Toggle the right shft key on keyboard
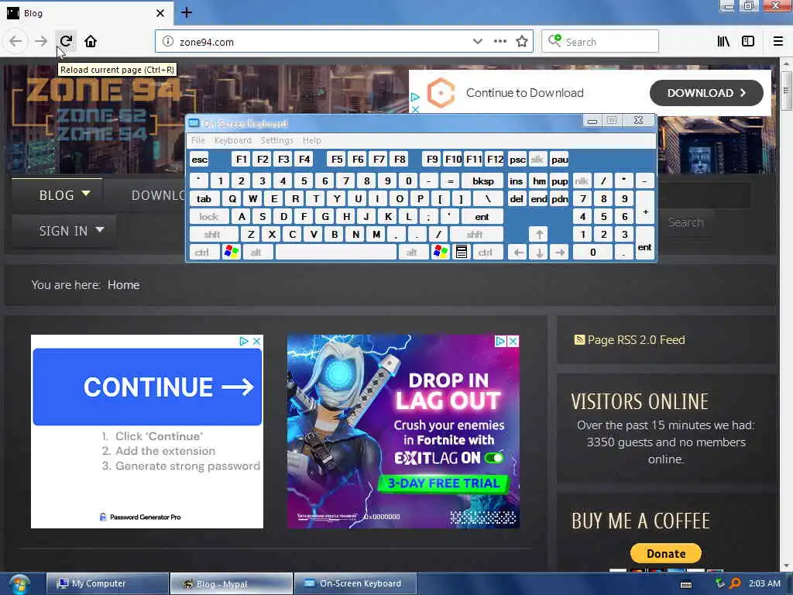 [475, 234]
